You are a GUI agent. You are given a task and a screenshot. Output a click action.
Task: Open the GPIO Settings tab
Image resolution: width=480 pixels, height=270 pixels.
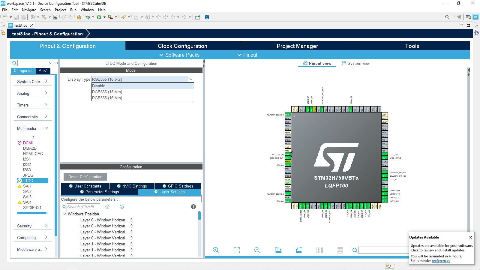pos(178,186)
